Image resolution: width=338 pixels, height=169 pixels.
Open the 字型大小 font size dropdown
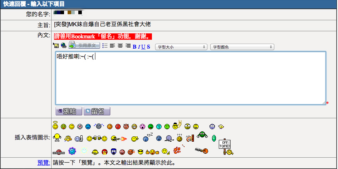click(181, 47)
